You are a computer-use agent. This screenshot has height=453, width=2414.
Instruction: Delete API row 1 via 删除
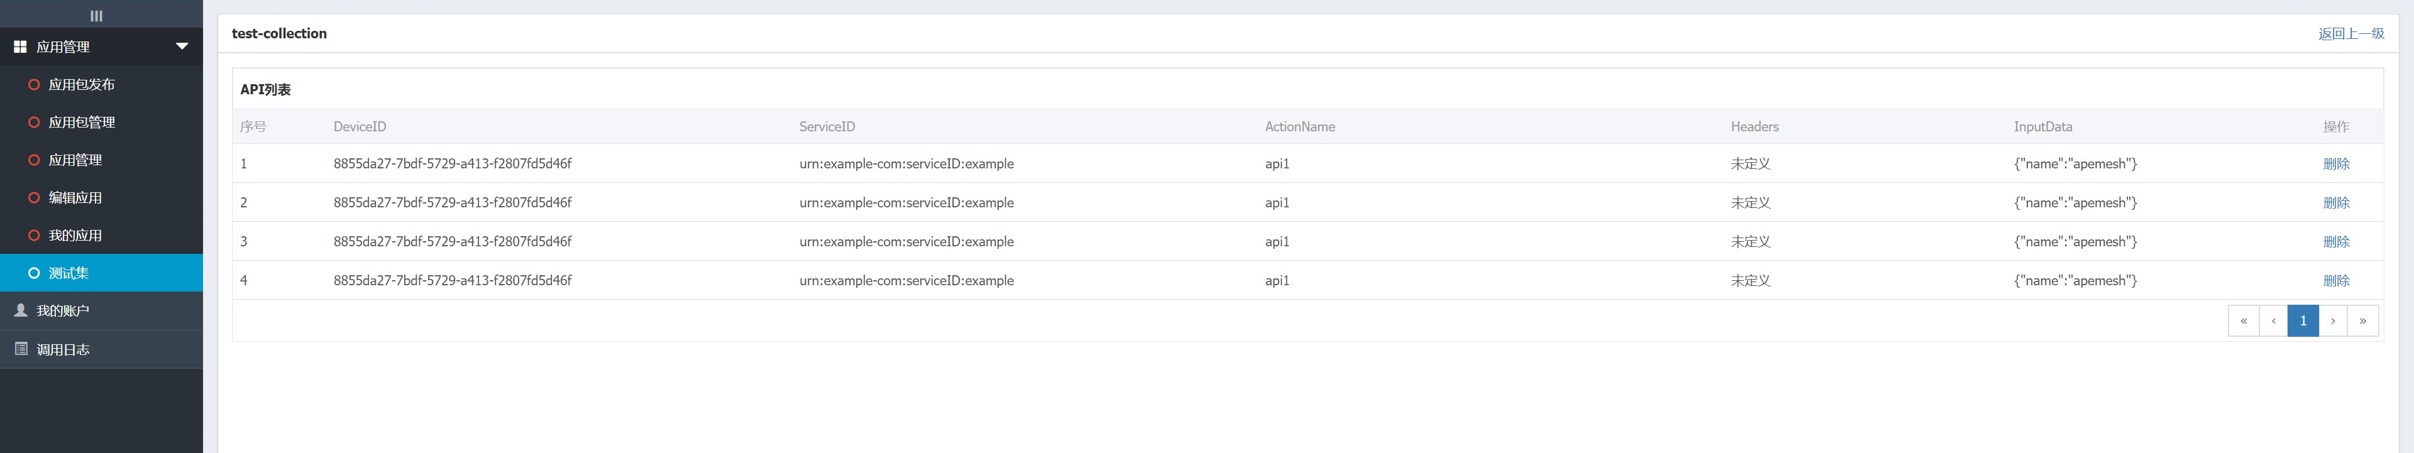click(2336, 164)
